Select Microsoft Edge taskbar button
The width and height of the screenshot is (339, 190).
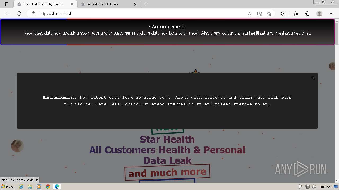pos(57,187)
